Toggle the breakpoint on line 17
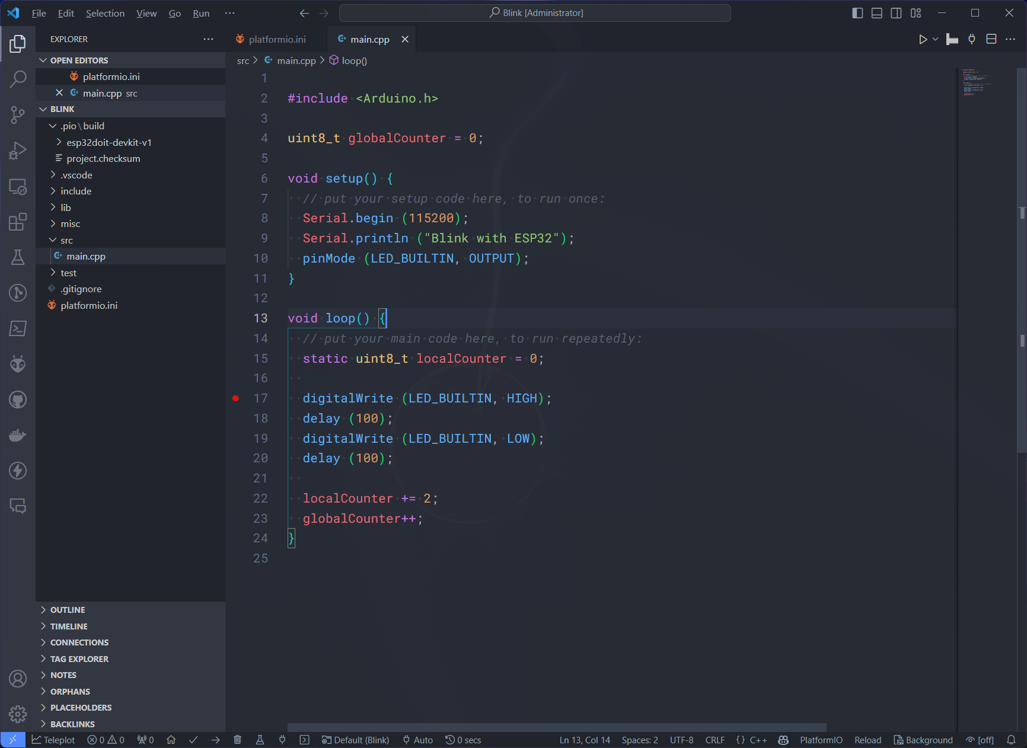This screenshot has width=1027, height=748. tap(236, 398)
